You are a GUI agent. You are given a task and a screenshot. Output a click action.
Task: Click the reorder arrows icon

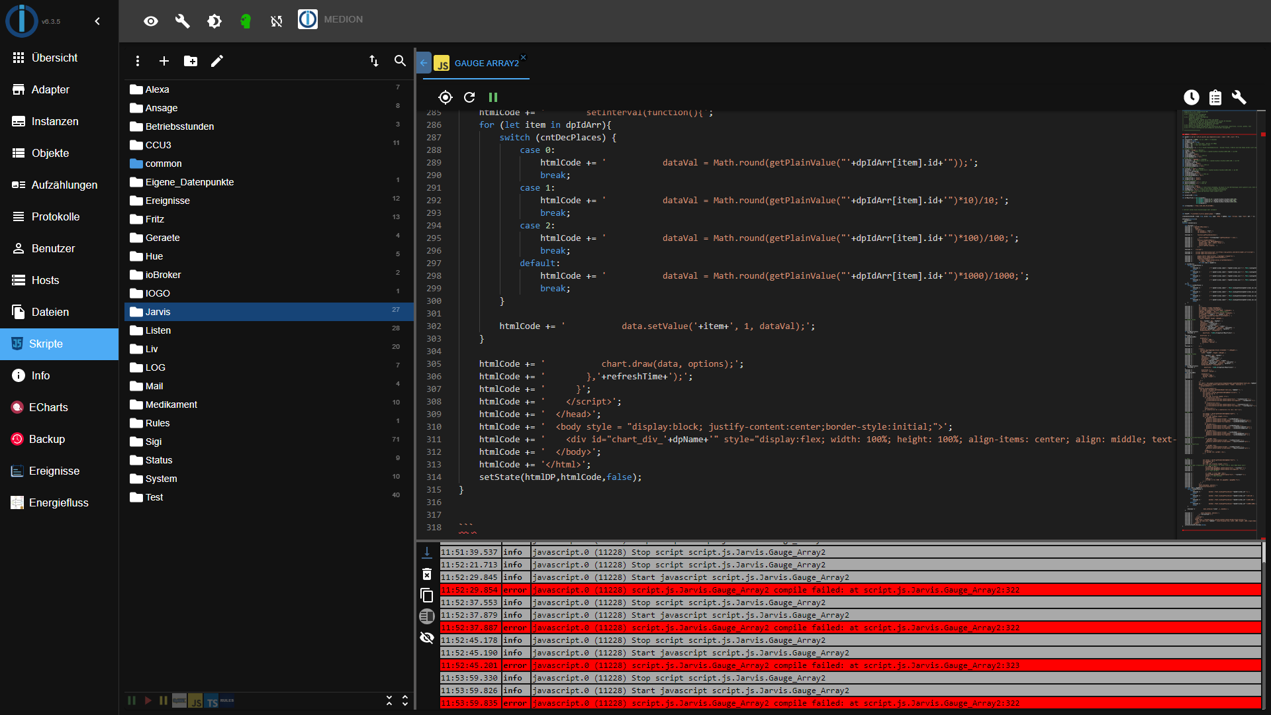click(x=374, y=61)
